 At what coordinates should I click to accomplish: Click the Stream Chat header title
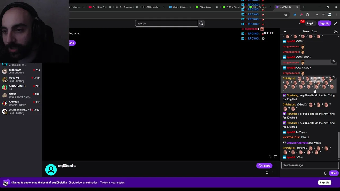point(310,31)
